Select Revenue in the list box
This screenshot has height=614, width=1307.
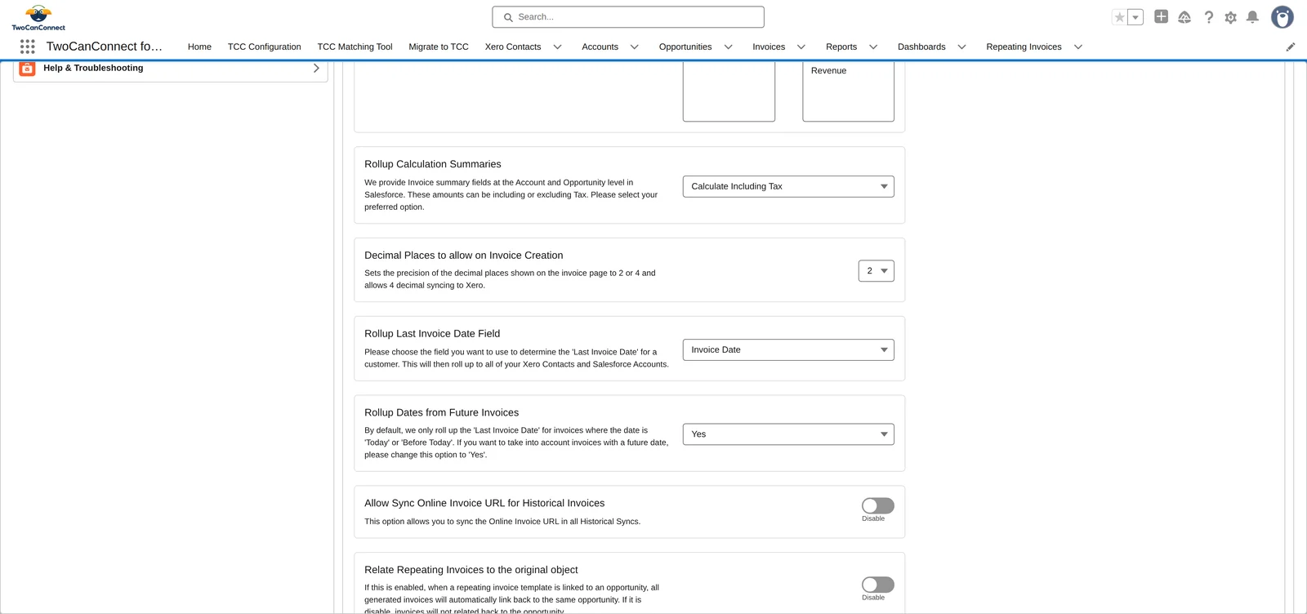(x=828, y=71)
